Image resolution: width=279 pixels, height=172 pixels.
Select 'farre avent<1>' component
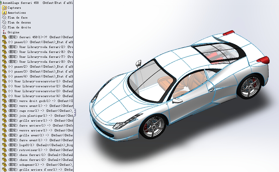click(x=41, y=140)
